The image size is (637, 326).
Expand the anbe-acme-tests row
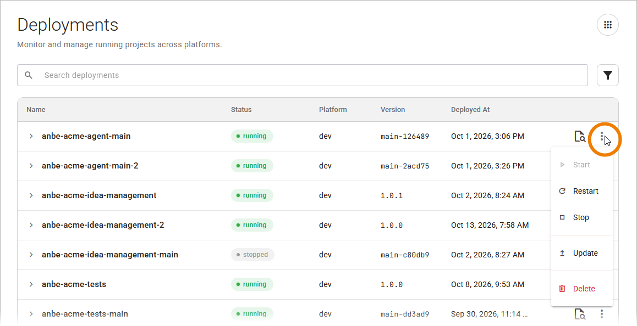point(31,284)
